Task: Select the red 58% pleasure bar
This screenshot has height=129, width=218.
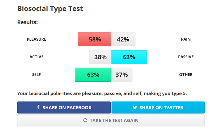Action: [x=94, y=39]
